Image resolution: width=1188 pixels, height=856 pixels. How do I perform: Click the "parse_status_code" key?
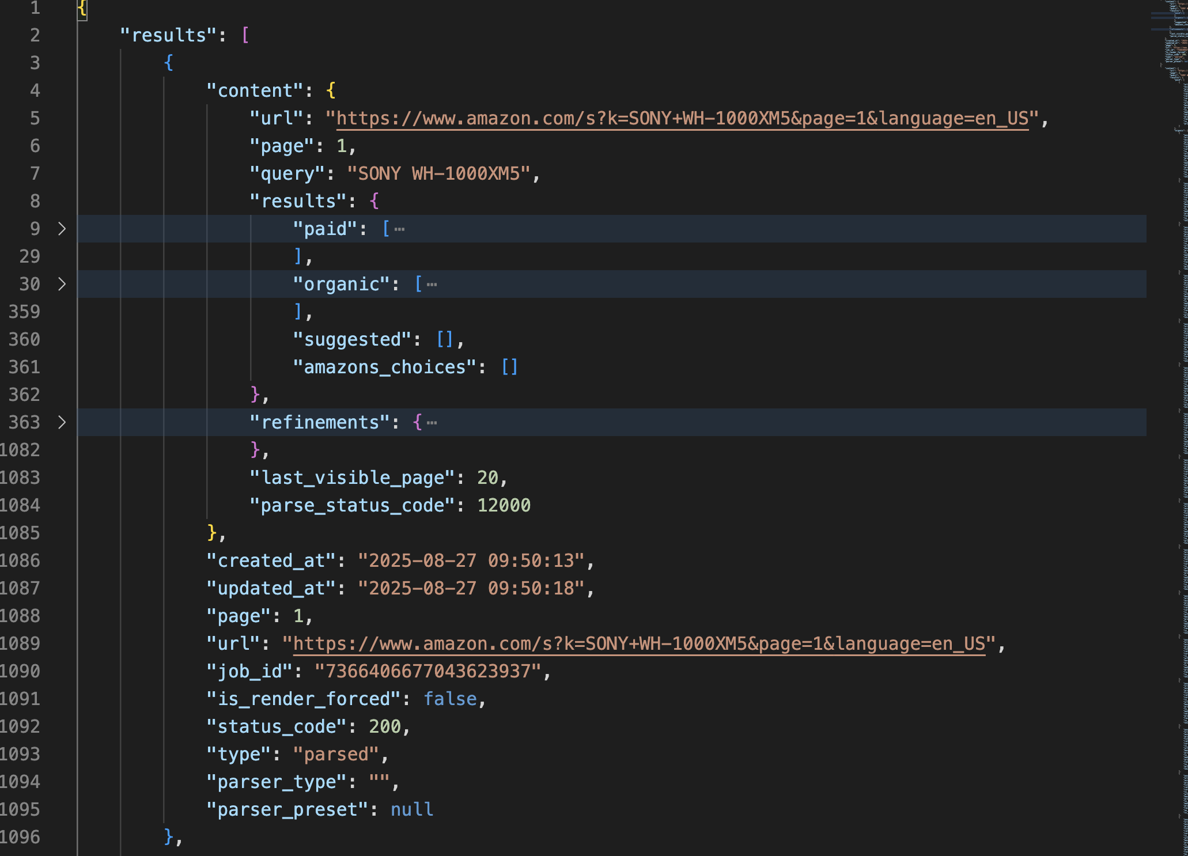[353, 505]
